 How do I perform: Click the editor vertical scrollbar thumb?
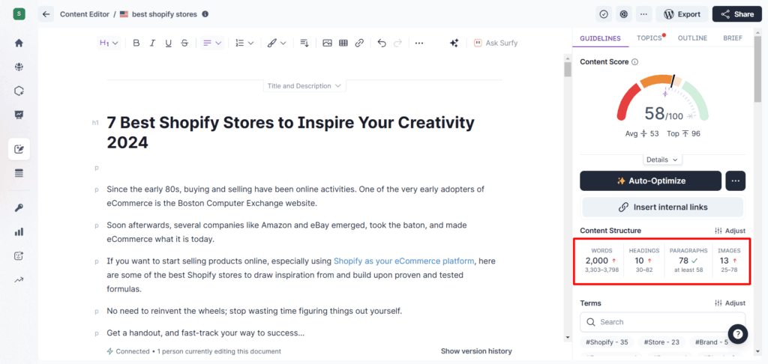568,69
